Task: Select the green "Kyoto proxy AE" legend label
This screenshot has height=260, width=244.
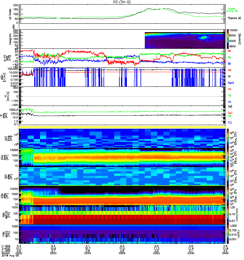Action: tap(232, 10)
